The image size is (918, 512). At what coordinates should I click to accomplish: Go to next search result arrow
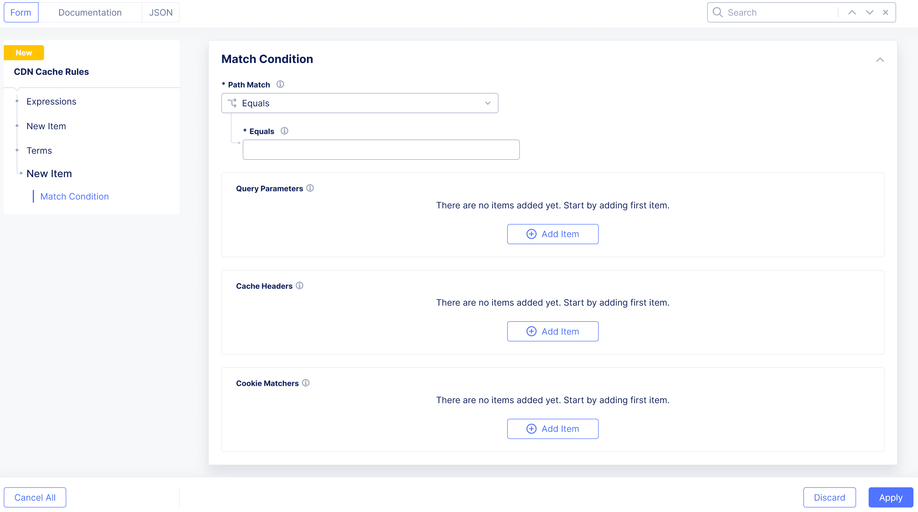(870, 13)
